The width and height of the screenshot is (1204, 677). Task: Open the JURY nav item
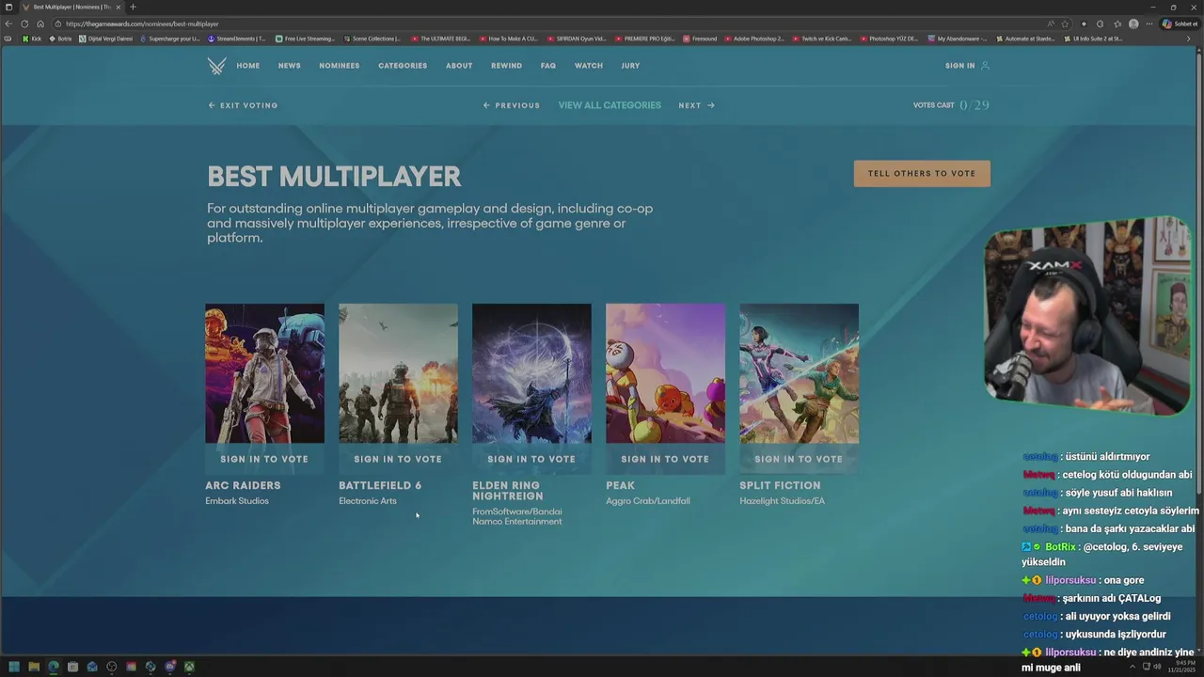click(x=630, y=66)
